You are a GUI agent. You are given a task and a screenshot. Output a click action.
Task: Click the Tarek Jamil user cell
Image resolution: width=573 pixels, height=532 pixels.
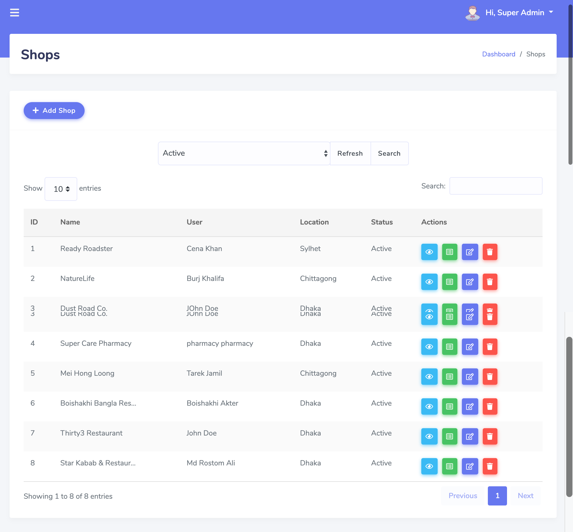[204, 373]
